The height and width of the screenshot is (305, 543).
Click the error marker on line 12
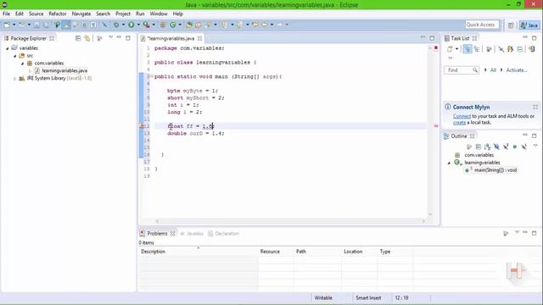[x=142, y=126]
